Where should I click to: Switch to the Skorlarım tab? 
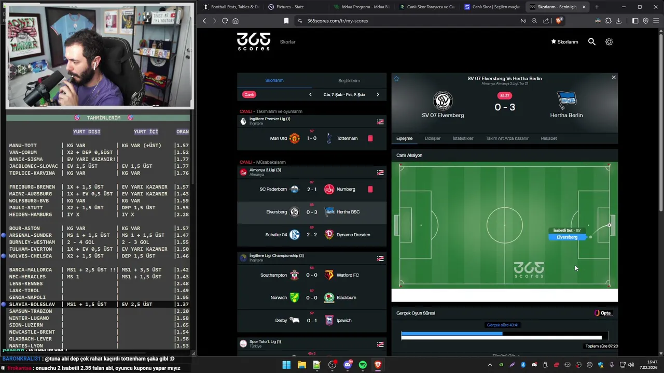tap(274, 80)
